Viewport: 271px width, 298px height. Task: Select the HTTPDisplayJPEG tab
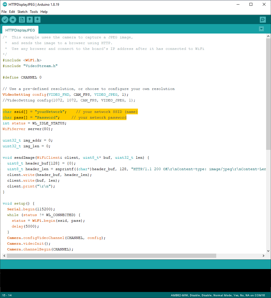(x=20, y=30)
